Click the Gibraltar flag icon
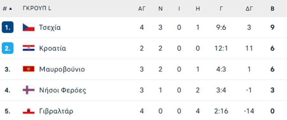 click(x=29, y=111)
